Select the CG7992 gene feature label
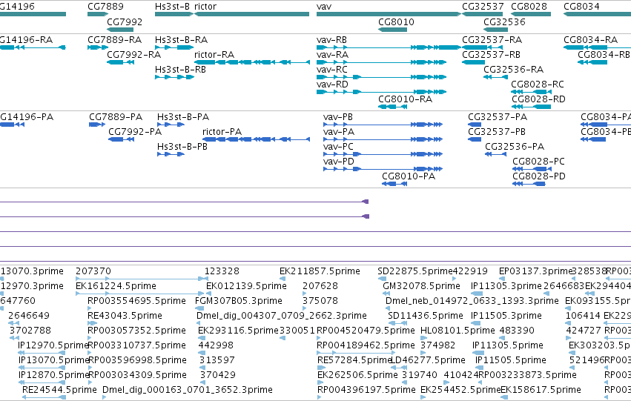This screenshot has width=631, height=401. click(125, 21)
